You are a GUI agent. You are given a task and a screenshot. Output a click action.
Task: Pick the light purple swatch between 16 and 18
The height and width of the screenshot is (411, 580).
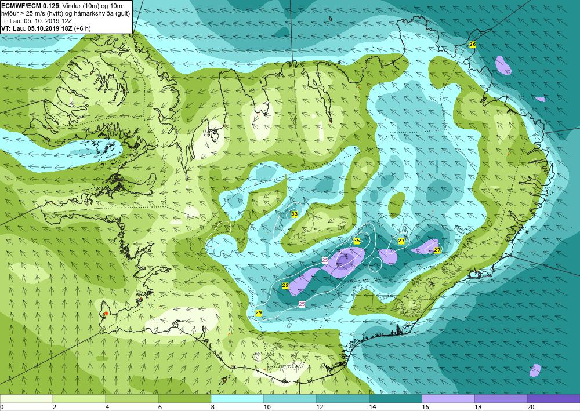click(x=448, y=399)
